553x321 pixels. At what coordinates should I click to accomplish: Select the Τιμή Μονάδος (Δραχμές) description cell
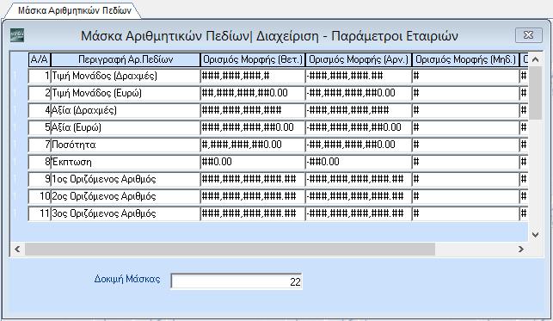pyautogui.click(x=126, y=76)
